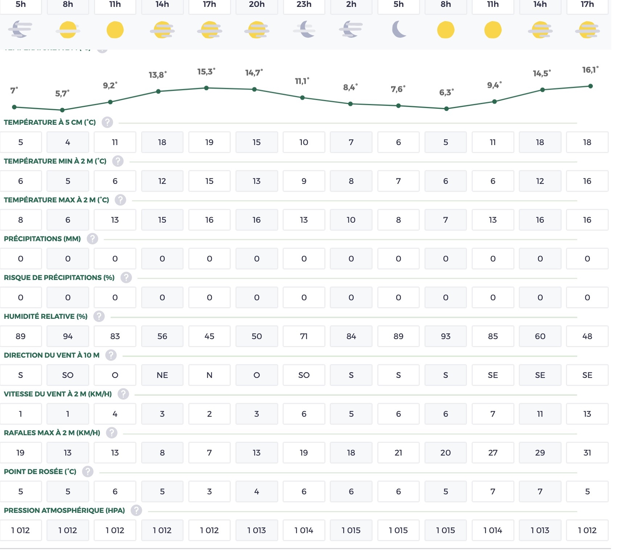Click Vitesse du vent help icon
This screenshot has height=560, width=632.
(123, 394)
